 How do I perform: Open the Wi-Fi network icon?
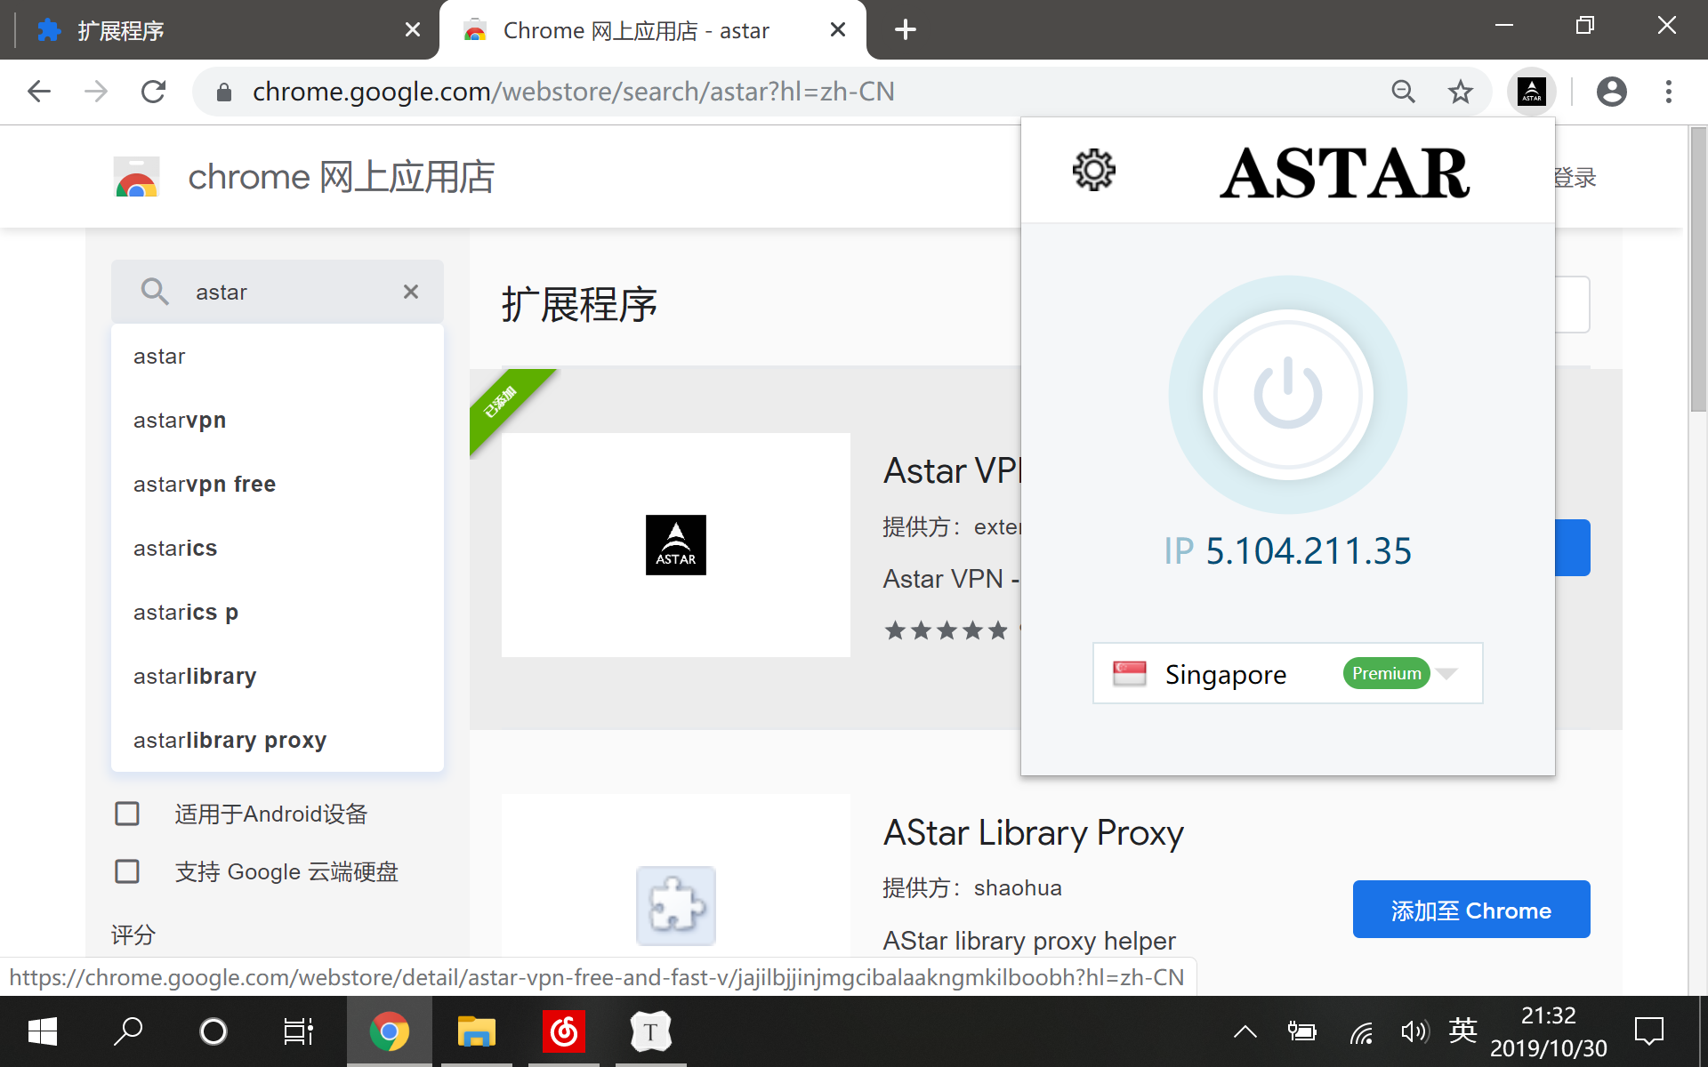pyautogui.click(x=1360, y=1031)
